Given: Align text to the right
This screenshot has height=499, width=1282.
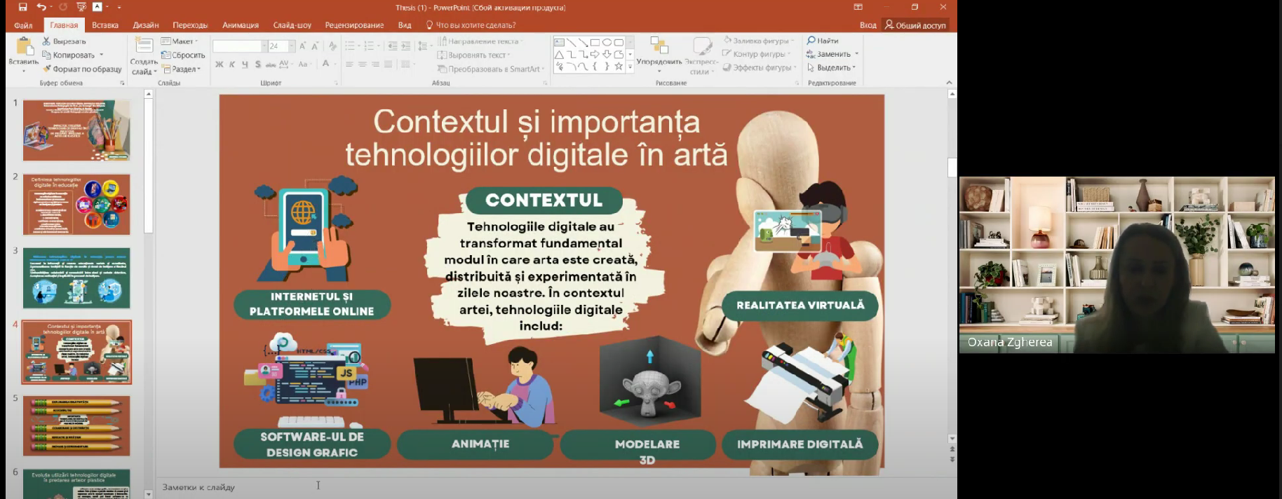Looking at the screenshot, I should pos(375,64).
